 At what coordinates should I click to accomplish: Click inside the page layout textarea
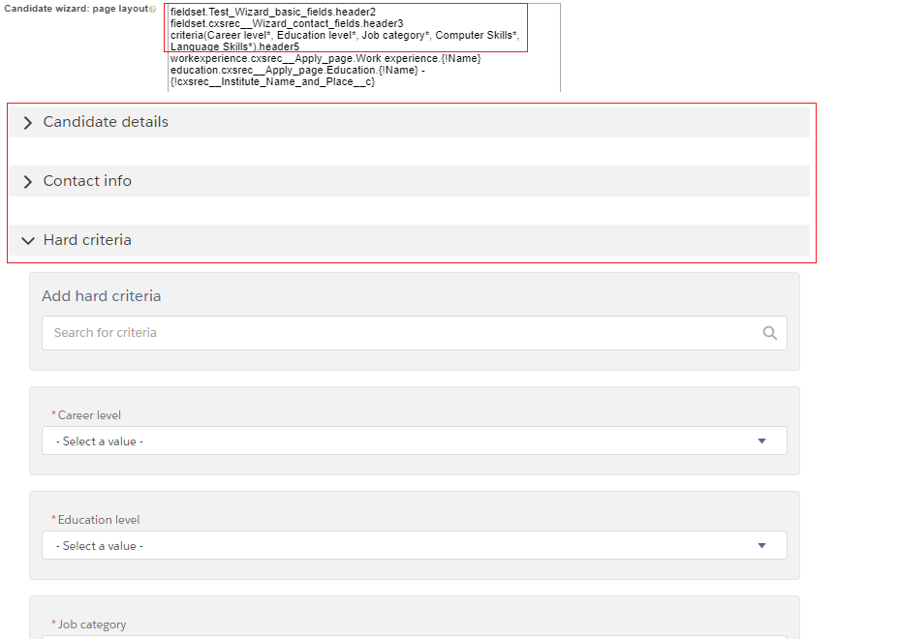pyautogui.click(x=363, y=47)
